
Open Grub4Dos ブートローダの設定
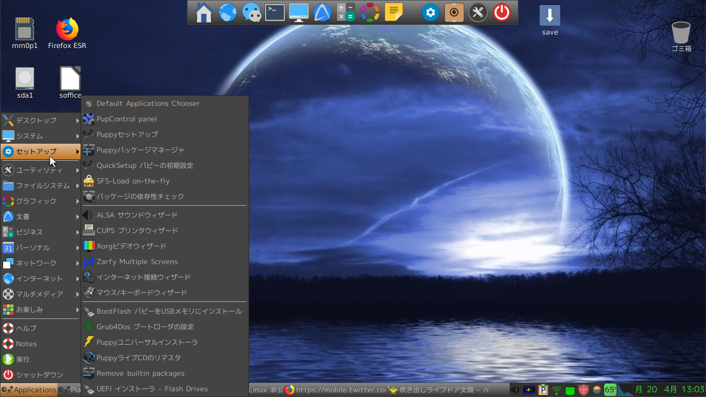[x=165, y=327]
